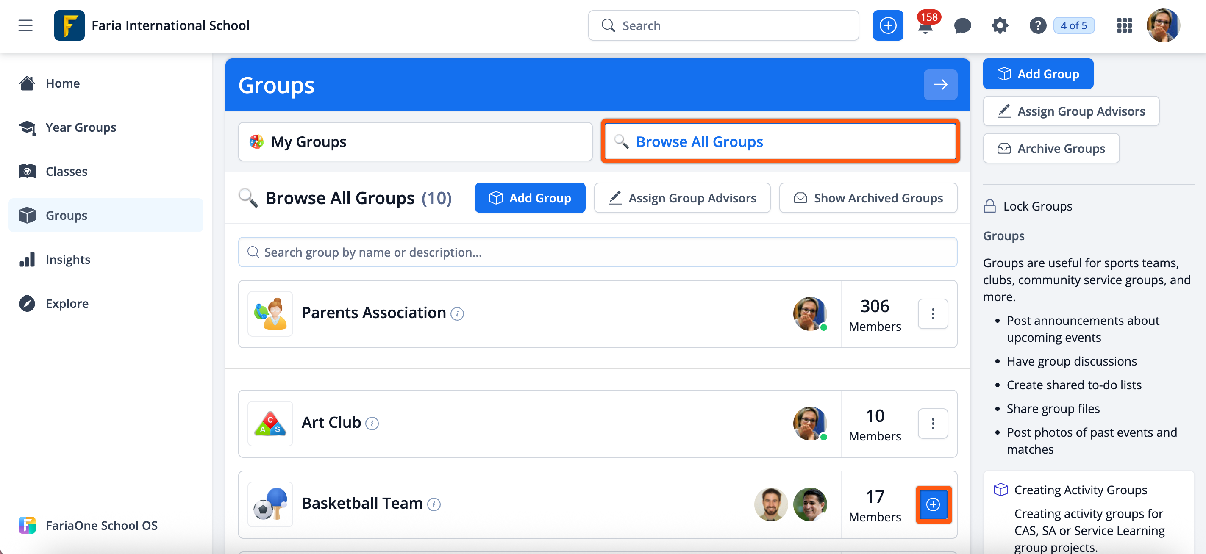Click the group search input field
The image size is (1206, 554).
click(x=597, y=252)
